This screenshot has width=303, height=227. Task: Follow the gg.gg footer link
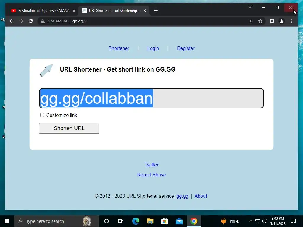pos(182,196)
